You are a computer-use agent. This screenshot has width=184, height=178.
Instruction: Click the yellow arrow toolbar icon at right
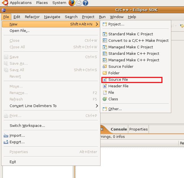click(x=182, y=26)
